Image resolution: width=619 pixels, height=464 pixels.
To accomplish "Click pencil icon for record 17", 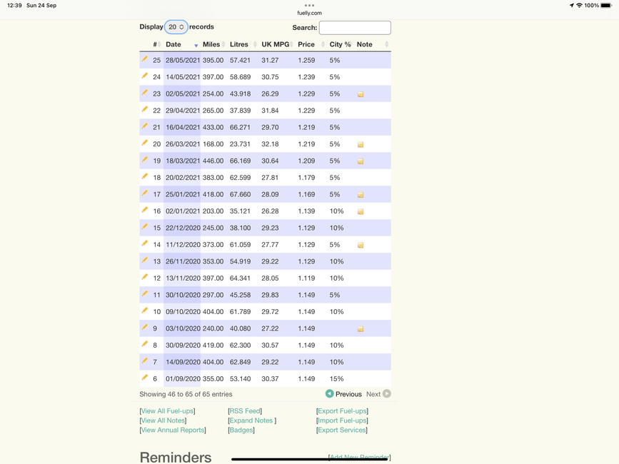I will point(145,193).
